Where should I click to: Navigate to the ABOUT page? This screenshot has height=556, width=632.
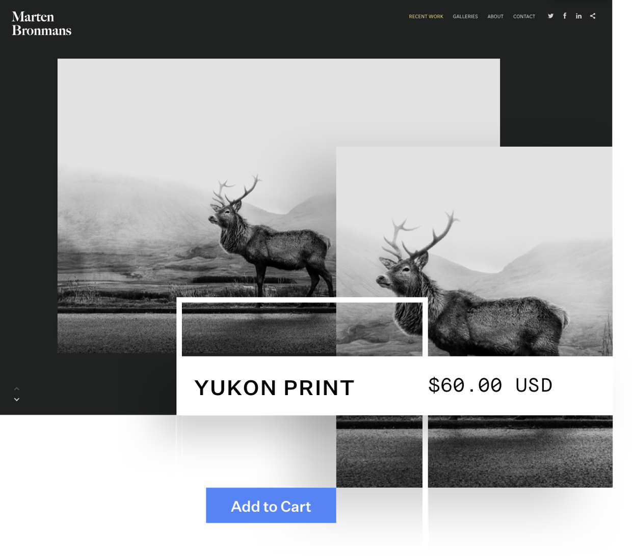(x=495, y=16)
